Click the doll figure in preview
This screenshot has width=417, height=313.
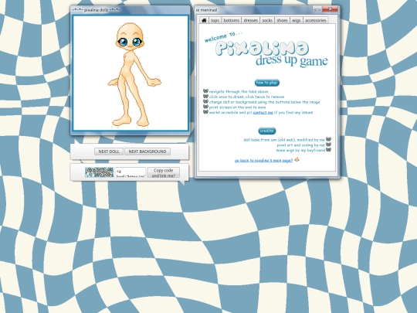pos(133,74)
